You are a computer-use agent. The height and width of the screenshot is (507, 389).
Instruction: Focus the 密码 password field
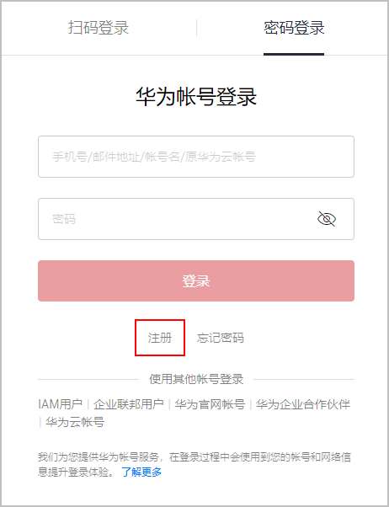pyautogui.click(x=196, y=219)
